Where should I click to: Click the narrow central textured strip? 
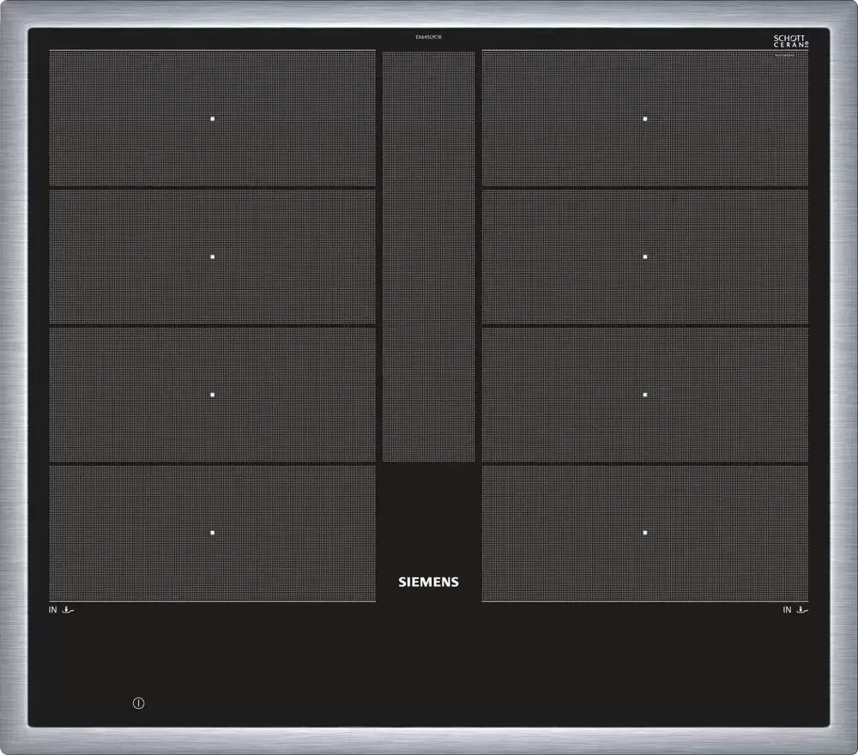click(428, 257)
